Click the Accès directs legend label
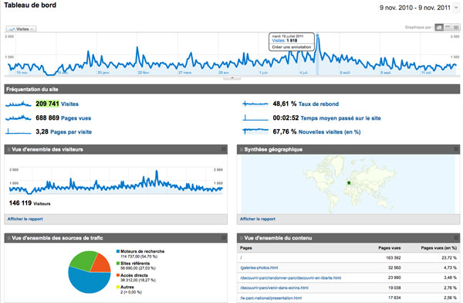463x303 pixels. click(134, 275)
